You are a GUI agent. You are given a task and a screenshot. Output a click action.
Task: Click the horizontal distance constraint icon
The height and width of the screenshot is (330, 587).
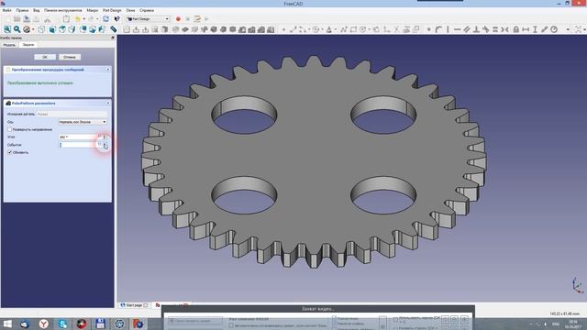(x=526, y=29)
